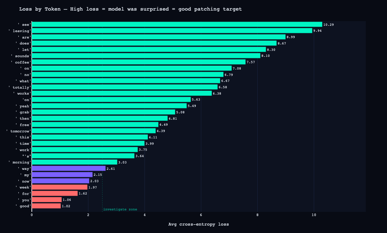Click the ' morning' y-axis label

point(20,162)
